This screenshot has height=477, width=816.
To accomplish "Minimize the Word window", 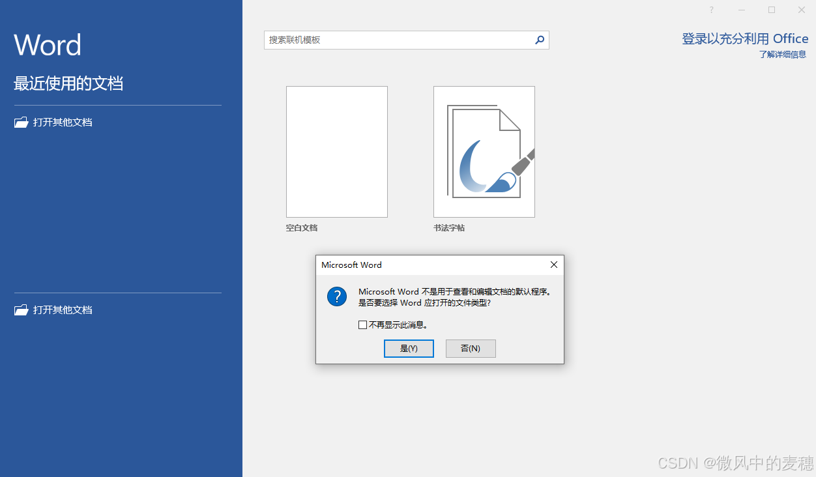I will tap(742, 10).
